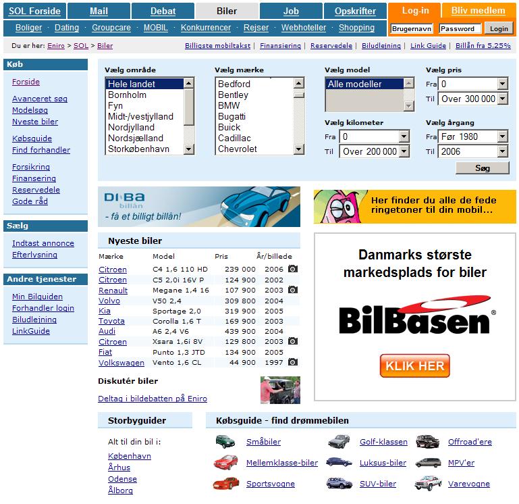This screenshot has width=519, height=504.
Task: Open the Webhoteller navigation link
Action: 304,28
